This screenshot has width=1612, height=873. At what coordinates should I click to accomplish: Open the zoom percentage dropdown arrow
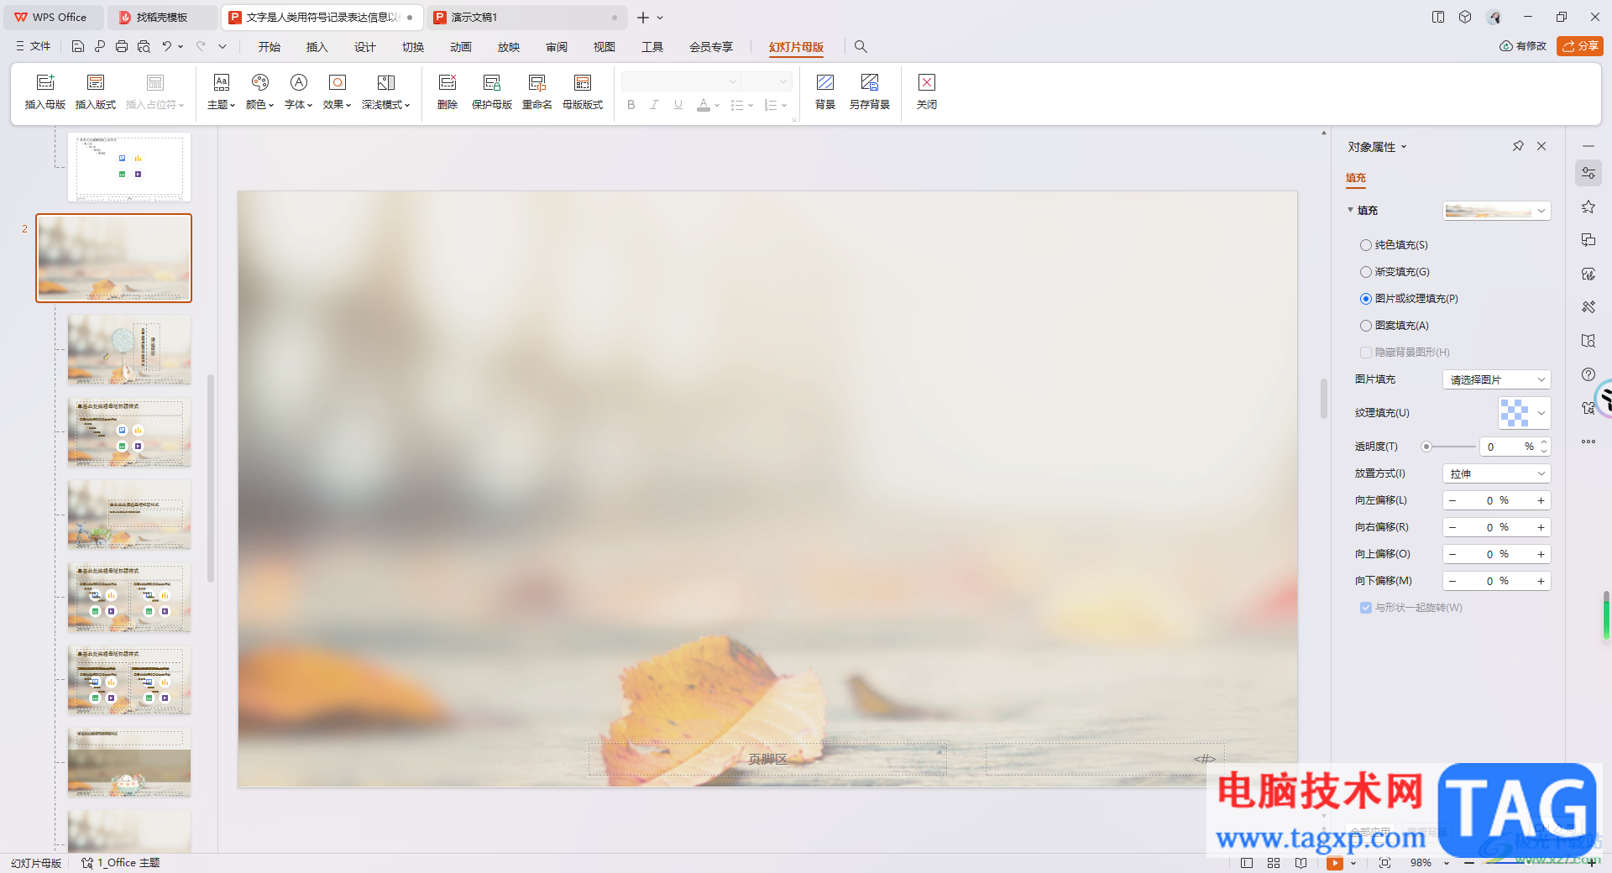1447,863
